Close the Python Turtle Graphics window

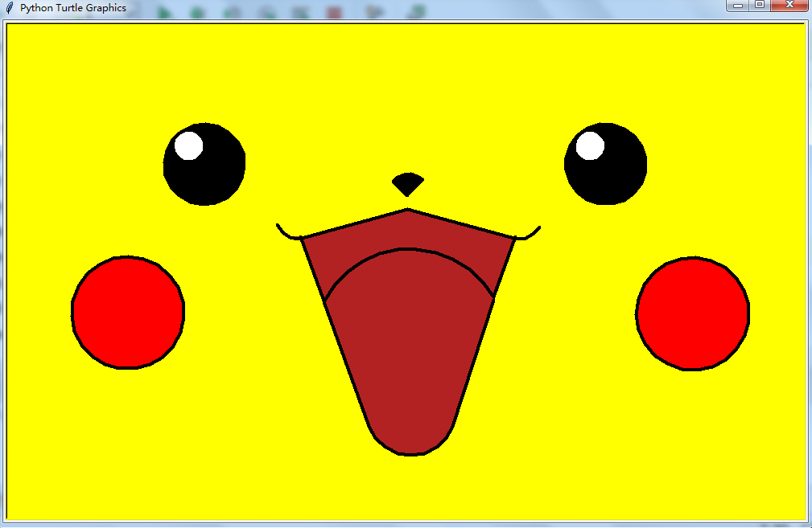[x=789, y=5]
